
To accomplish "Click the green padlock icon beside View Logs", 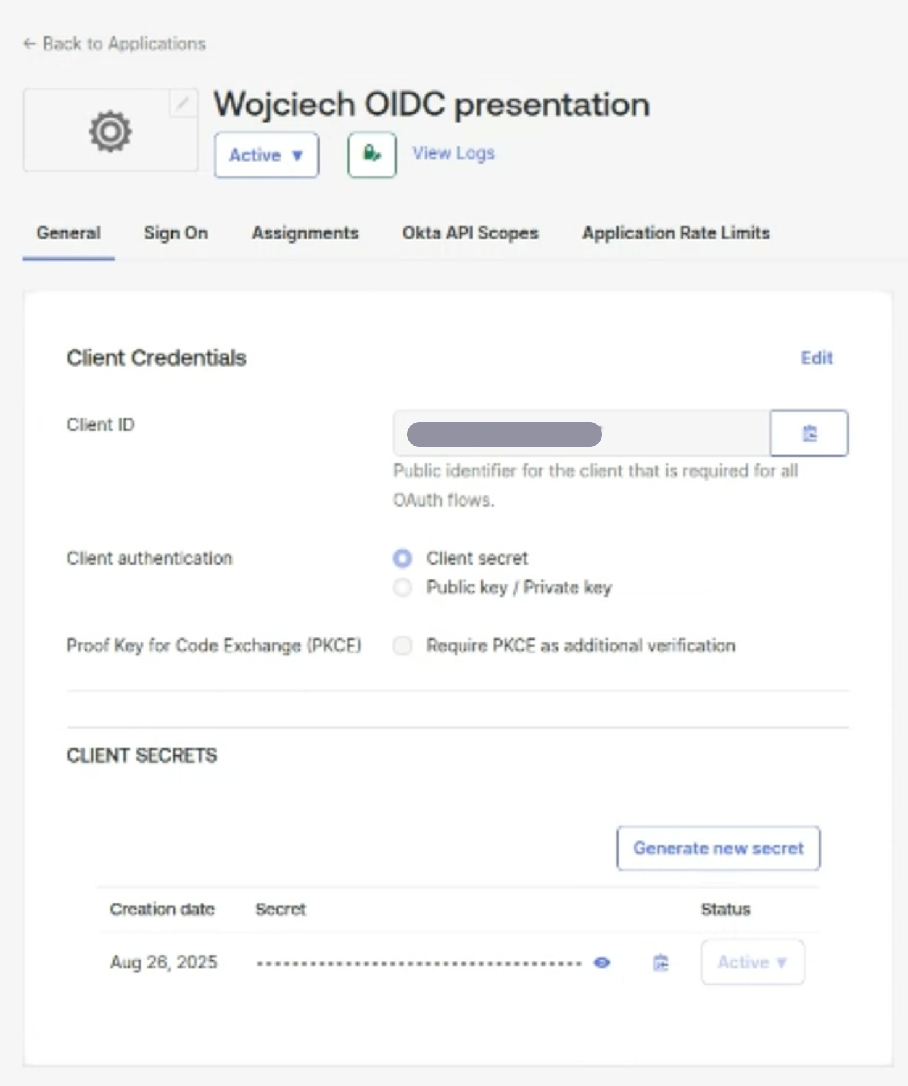I will click(371, 154).
